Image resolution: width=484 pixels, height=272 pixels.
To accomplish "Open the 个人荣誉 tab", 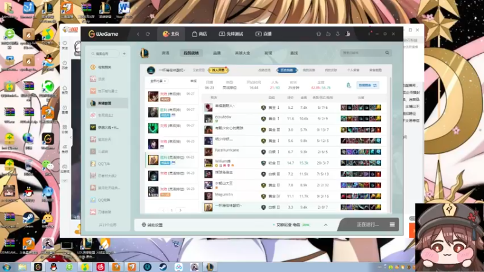I will tap(353, 70).
